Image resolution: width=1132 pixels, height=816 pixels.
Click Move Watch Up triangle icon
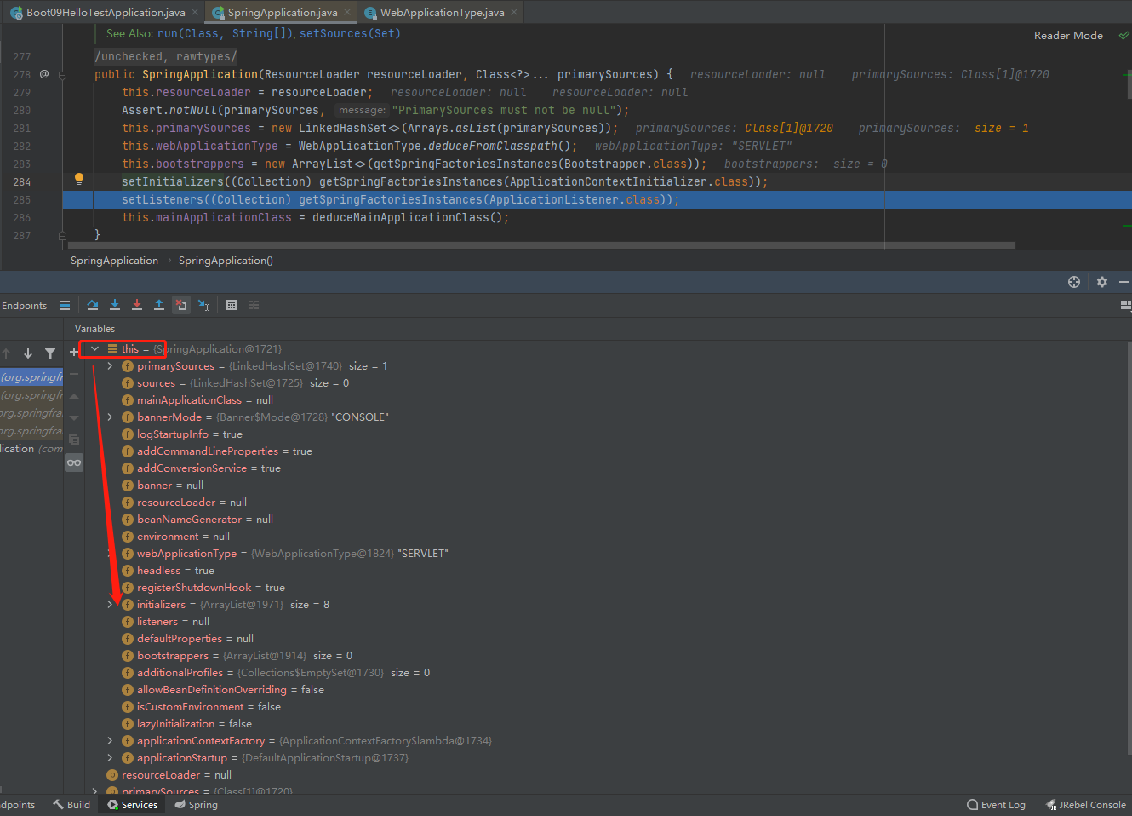(x=74, y=396)
